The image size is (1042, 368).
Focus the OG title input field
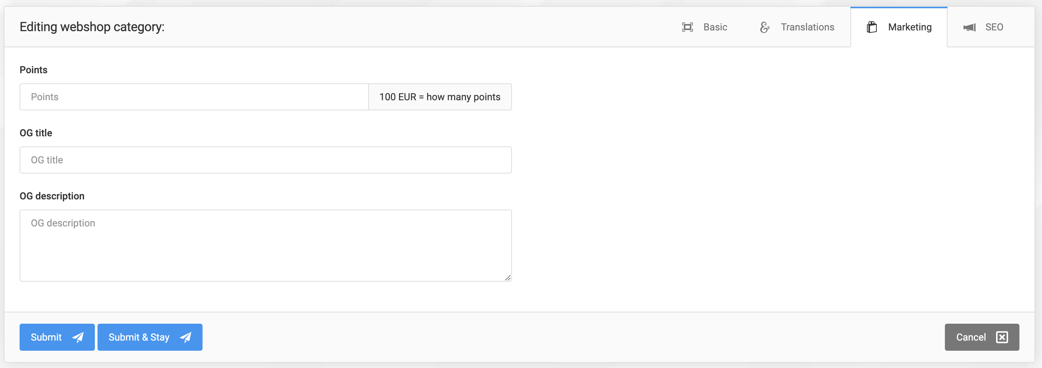pos(266,160)
